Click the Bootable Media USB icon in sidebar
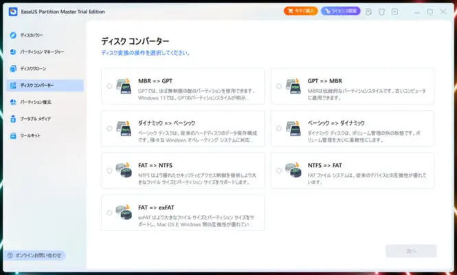Image resolution: width=457 pixels, height=275 pixels. click(x=13, y=119)
